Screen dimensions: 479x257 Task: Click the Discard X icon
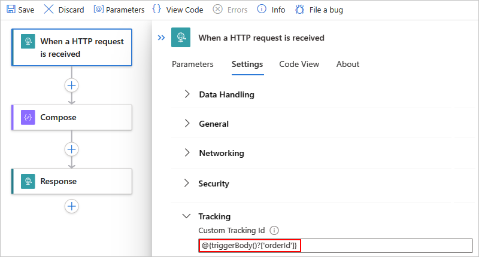pyautogui.click(x=49, y=10)
